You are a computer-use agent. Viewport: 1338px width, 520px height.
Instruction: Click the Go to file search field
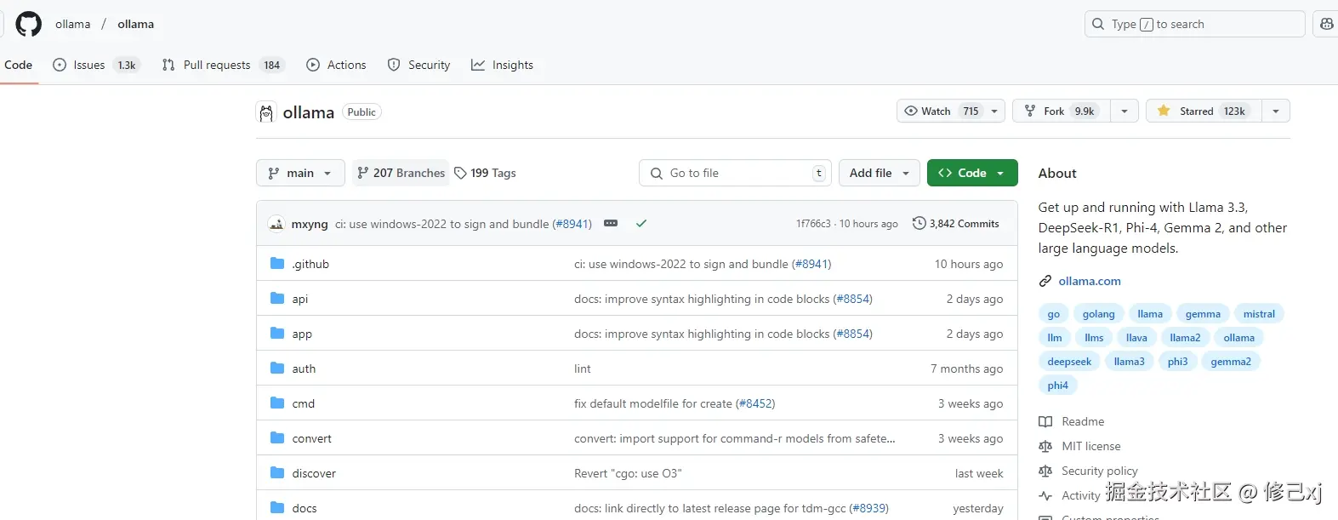(733, 173)
